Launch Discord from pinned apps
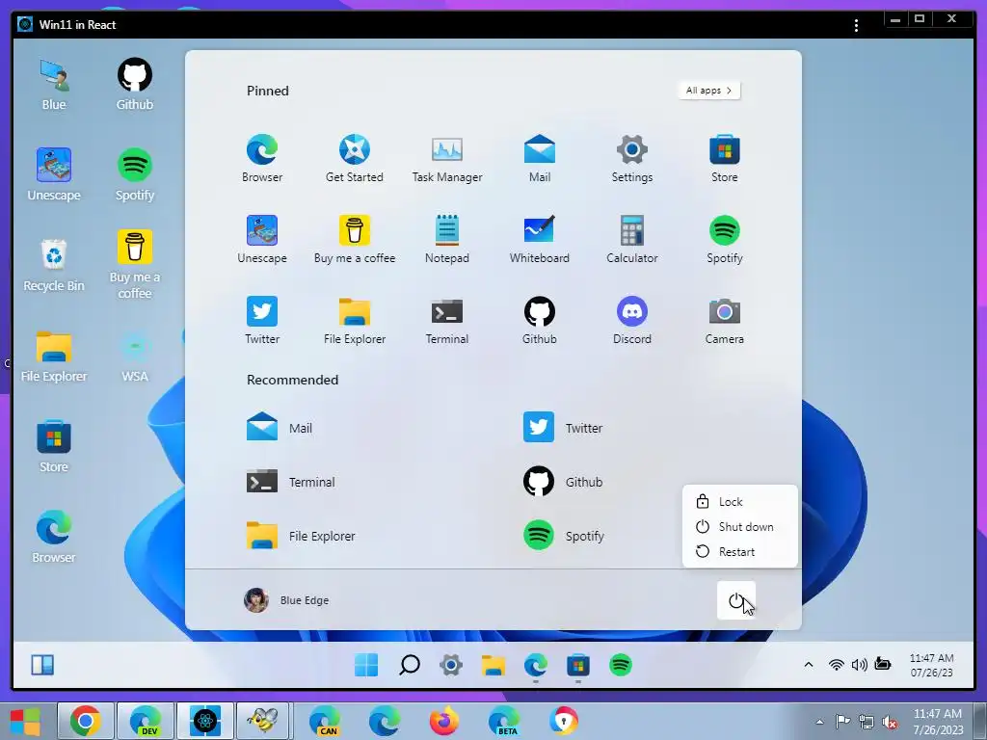Viewport: 987px width, 740px height. pos(632,320)
